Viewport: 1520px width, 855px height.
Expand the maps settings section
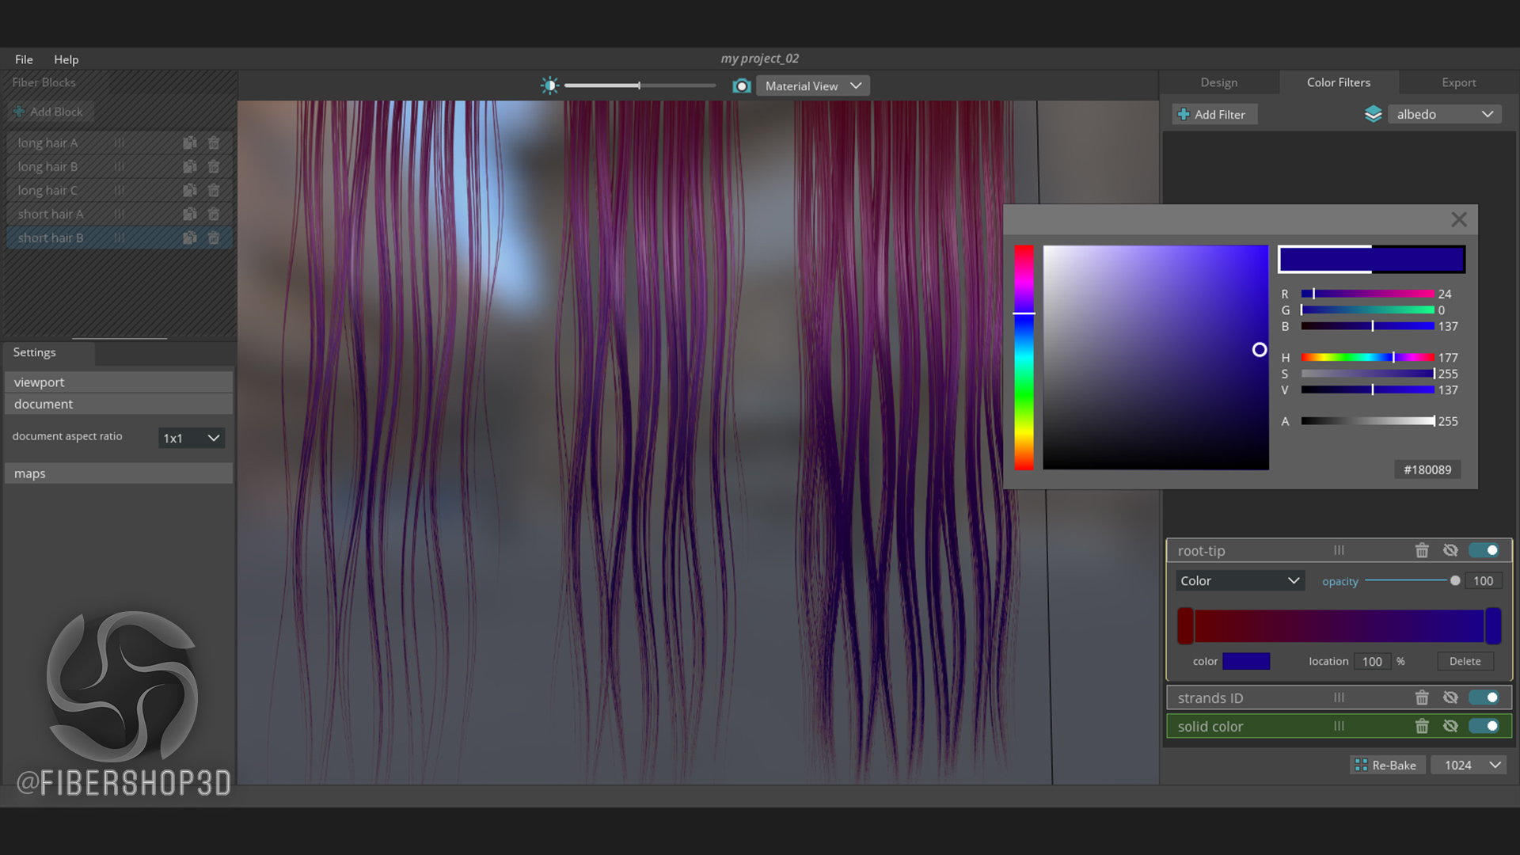[119, 473]
